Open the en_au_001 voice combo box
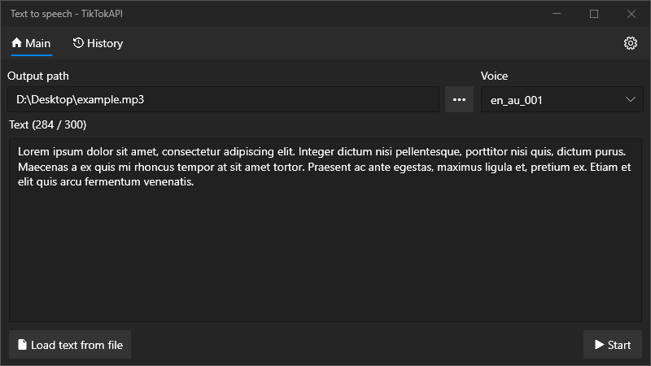Viewport: 651px width, 366px height. (553, 100)
